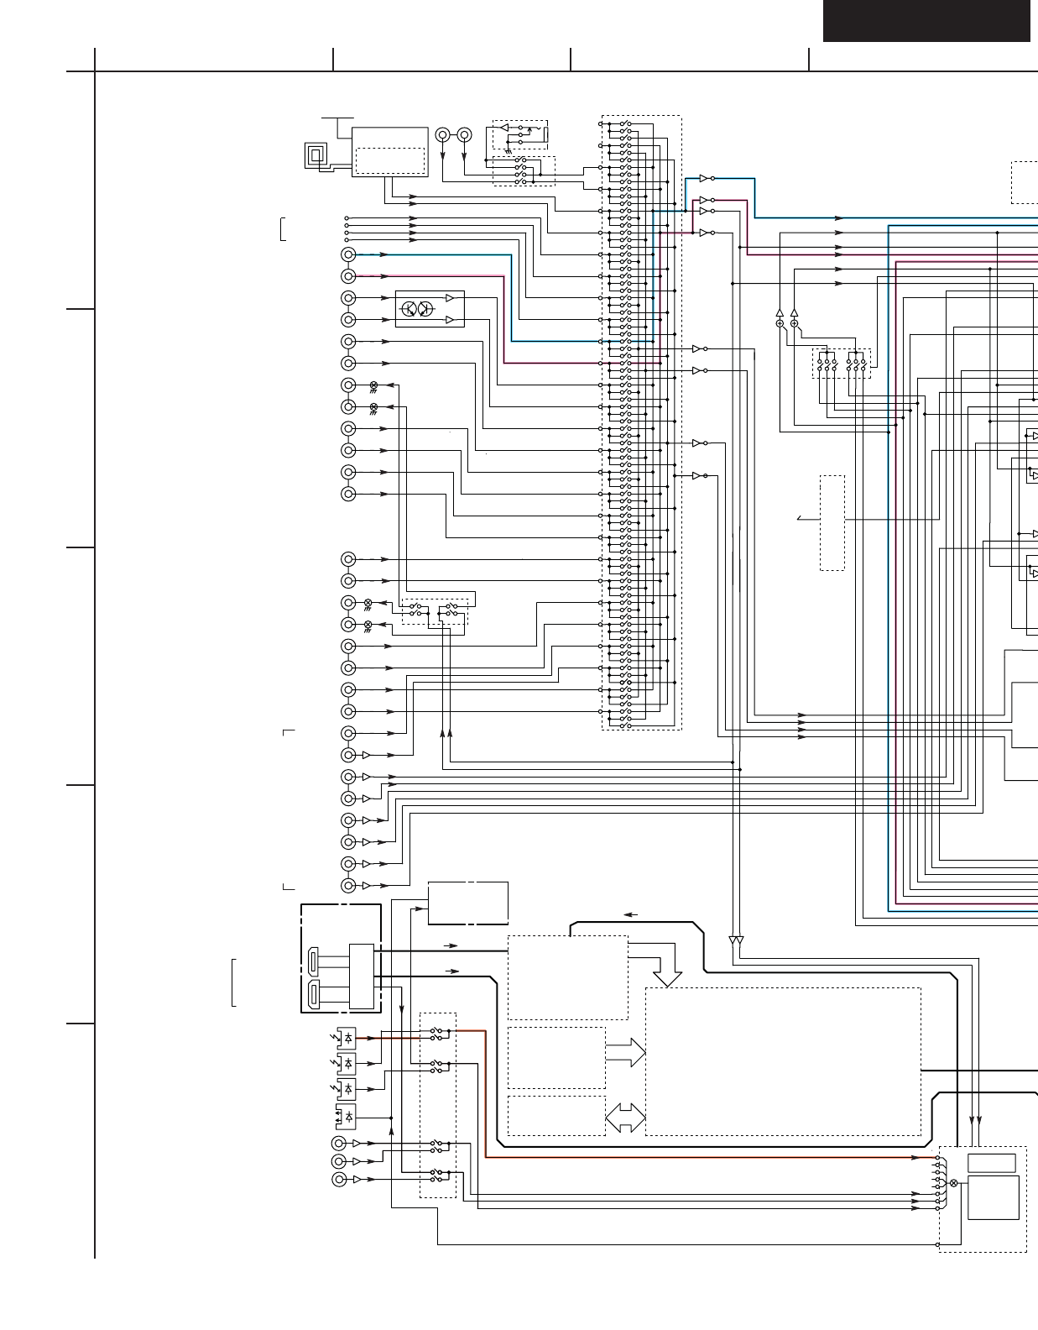Click the tall narrow dashed block with a stub line
This screenshot has height=1330, width=1038.
[832, 523]
